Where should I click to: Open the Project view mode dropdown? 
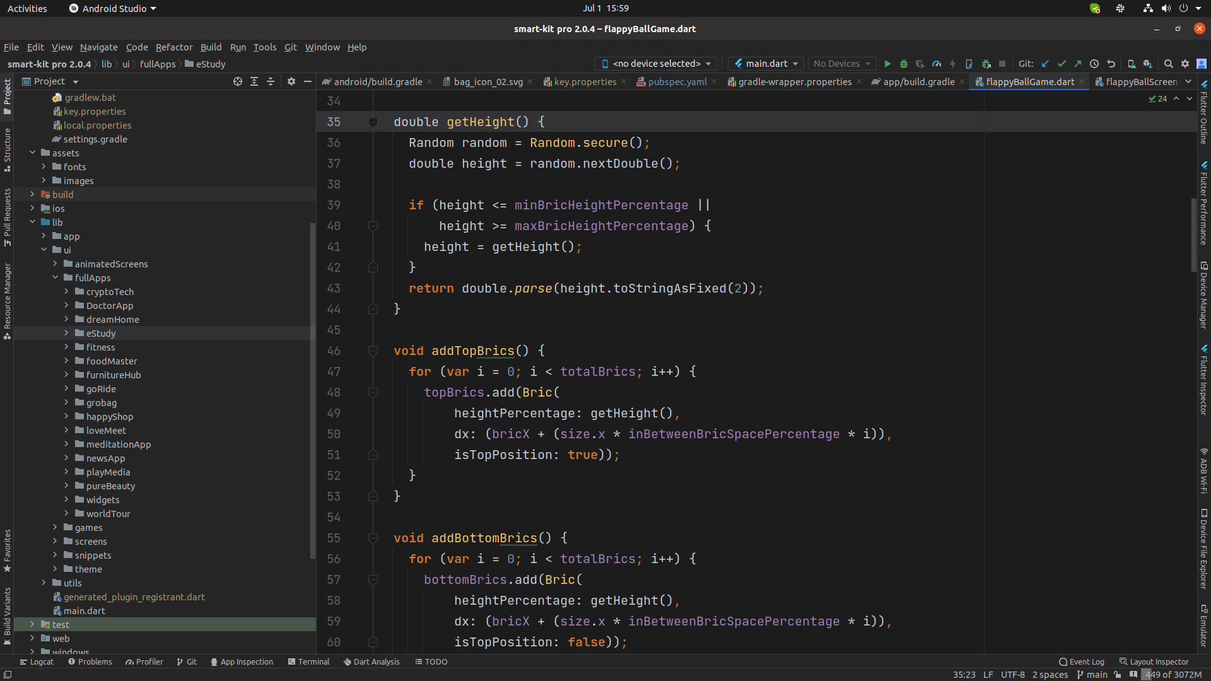click(x=50, y=81)
